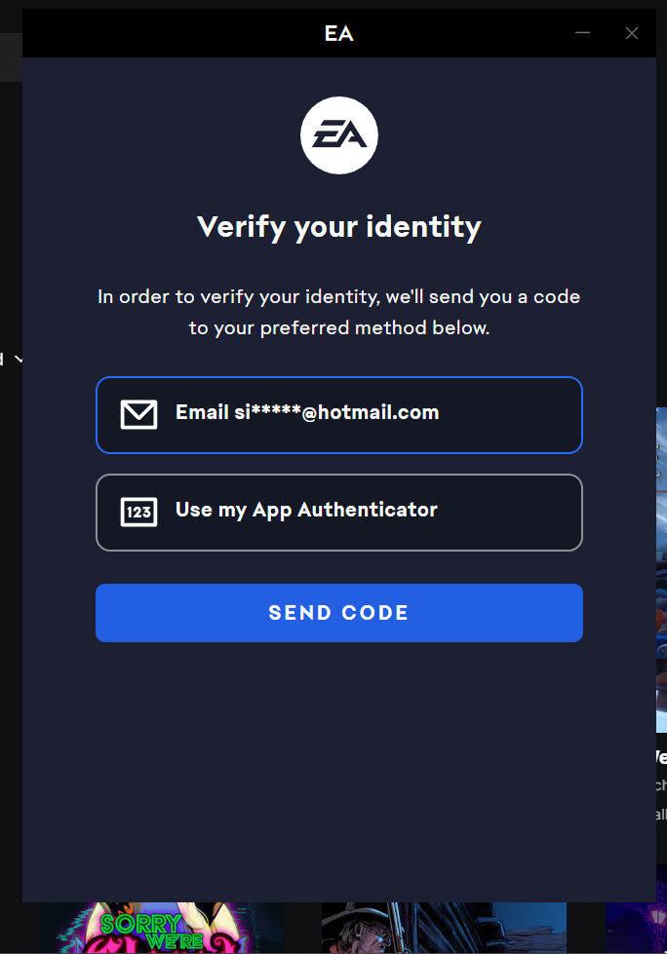Image resolution: width=667 pixels, height=954 pixels.
Task: Expand the chevron dropdown left of the dialog
Action: [19, 359]
